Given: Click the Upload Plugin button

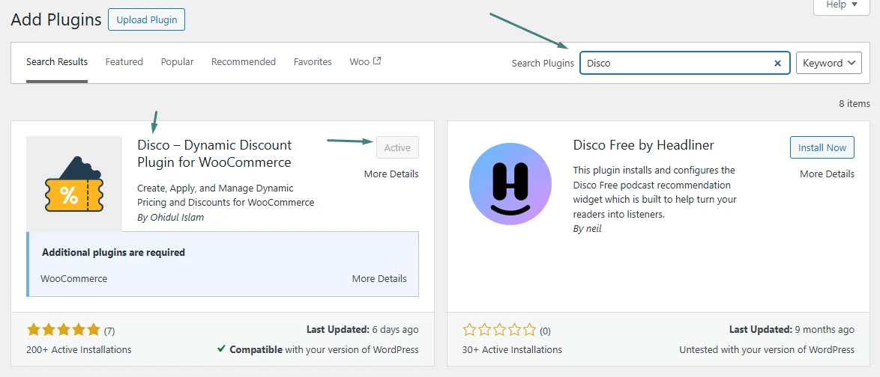Looking at the screenshot, I should click(146, 19).
